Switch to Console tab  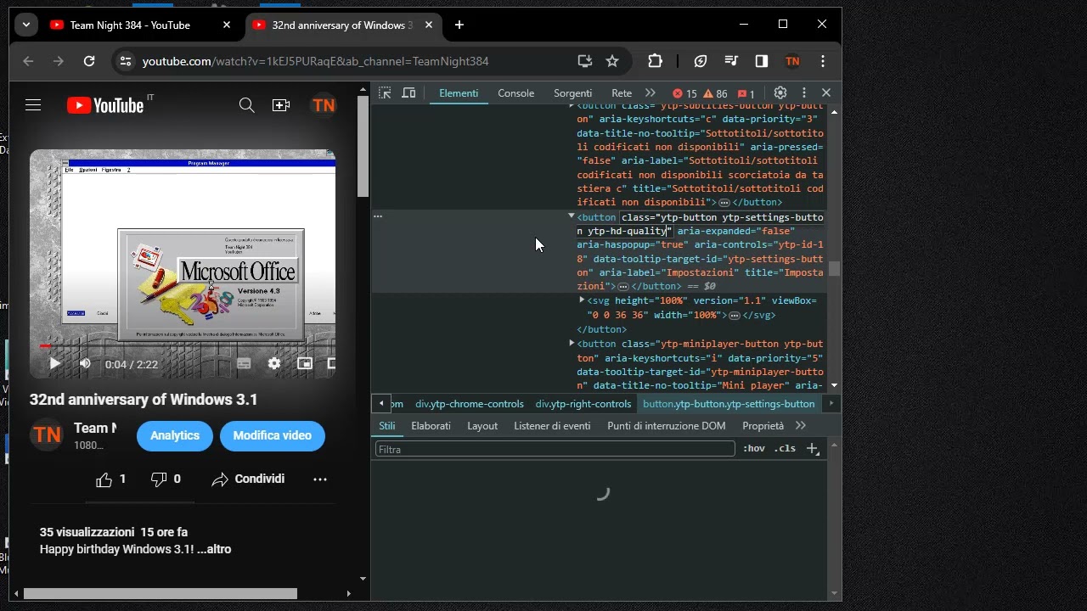(x=516, y=93)
